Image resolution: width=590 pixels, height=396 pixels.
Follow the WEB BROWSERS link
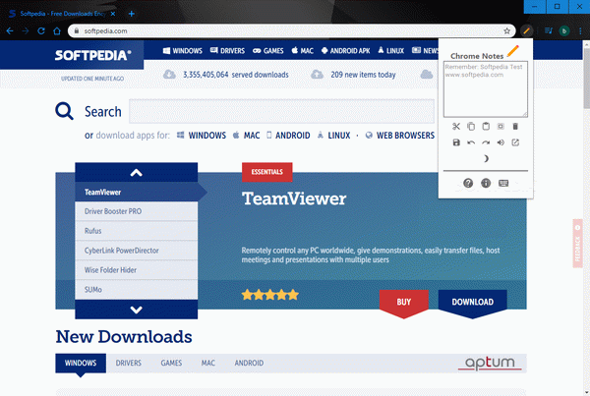coord(400,136)
